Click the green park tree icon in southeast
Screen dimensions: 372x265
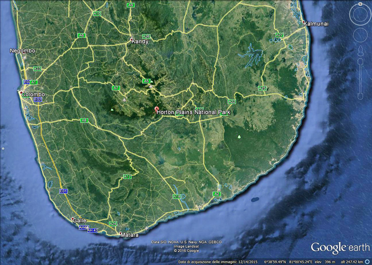[239, 137]
